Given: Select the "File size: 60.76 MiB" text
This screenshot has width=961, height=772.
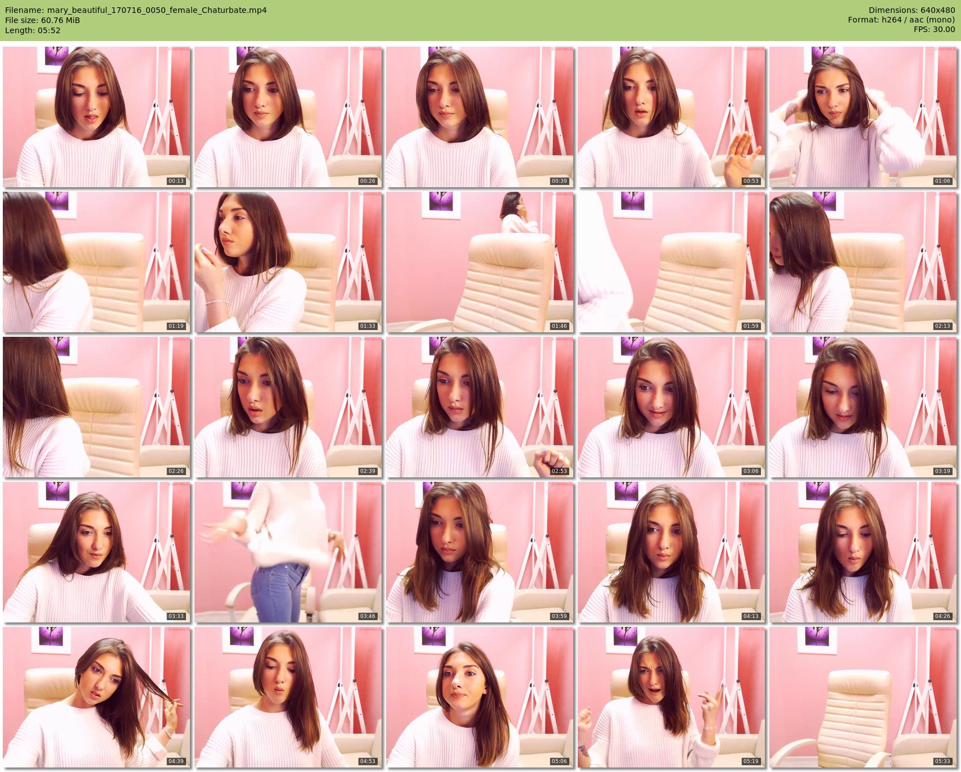Looking at the screenshot, I should [x=42, y=20].
